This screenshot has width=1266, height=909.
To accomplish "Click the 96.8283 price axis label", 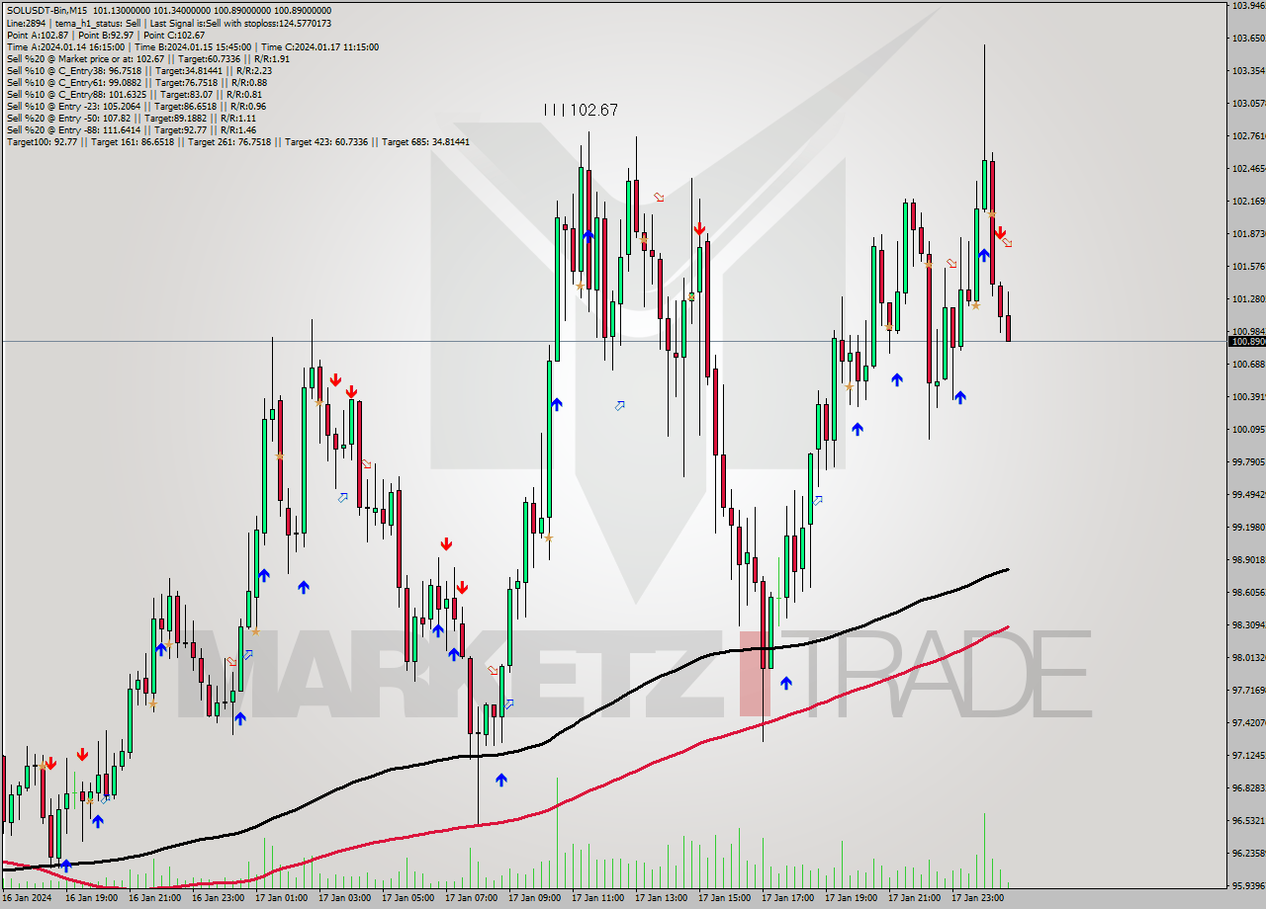I will point(1248,787).
